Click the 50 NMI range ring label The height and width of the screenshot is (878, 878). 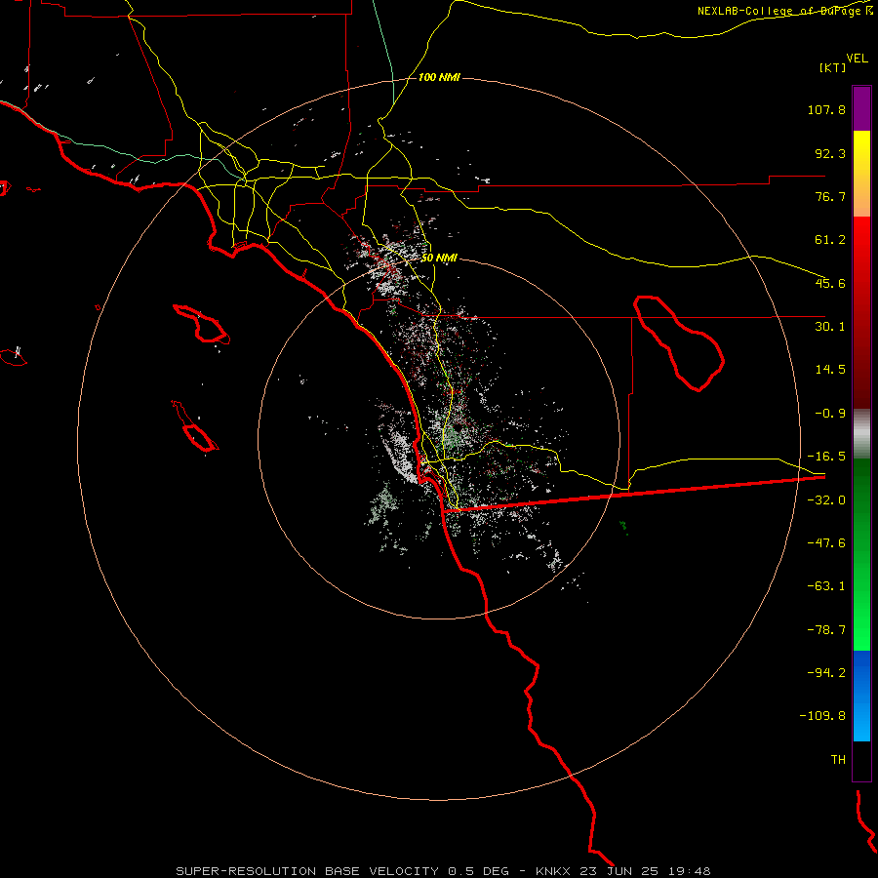pos(439,259)
